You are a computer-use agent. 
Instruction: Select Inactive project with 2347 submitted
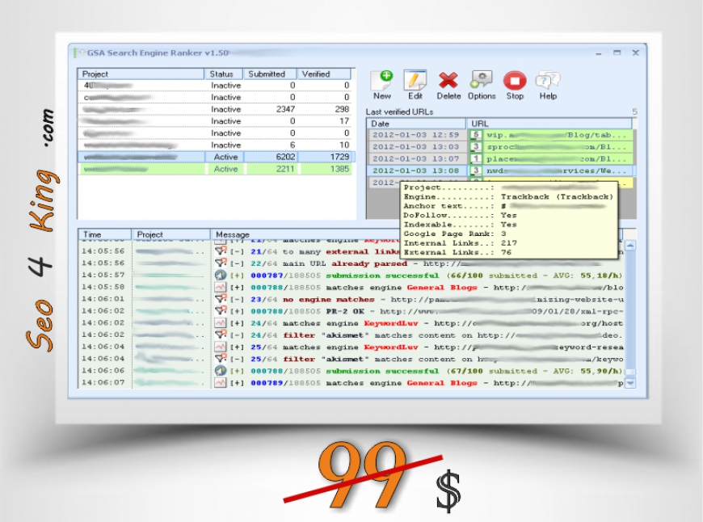pyautogui.click(x=217, y=109)
